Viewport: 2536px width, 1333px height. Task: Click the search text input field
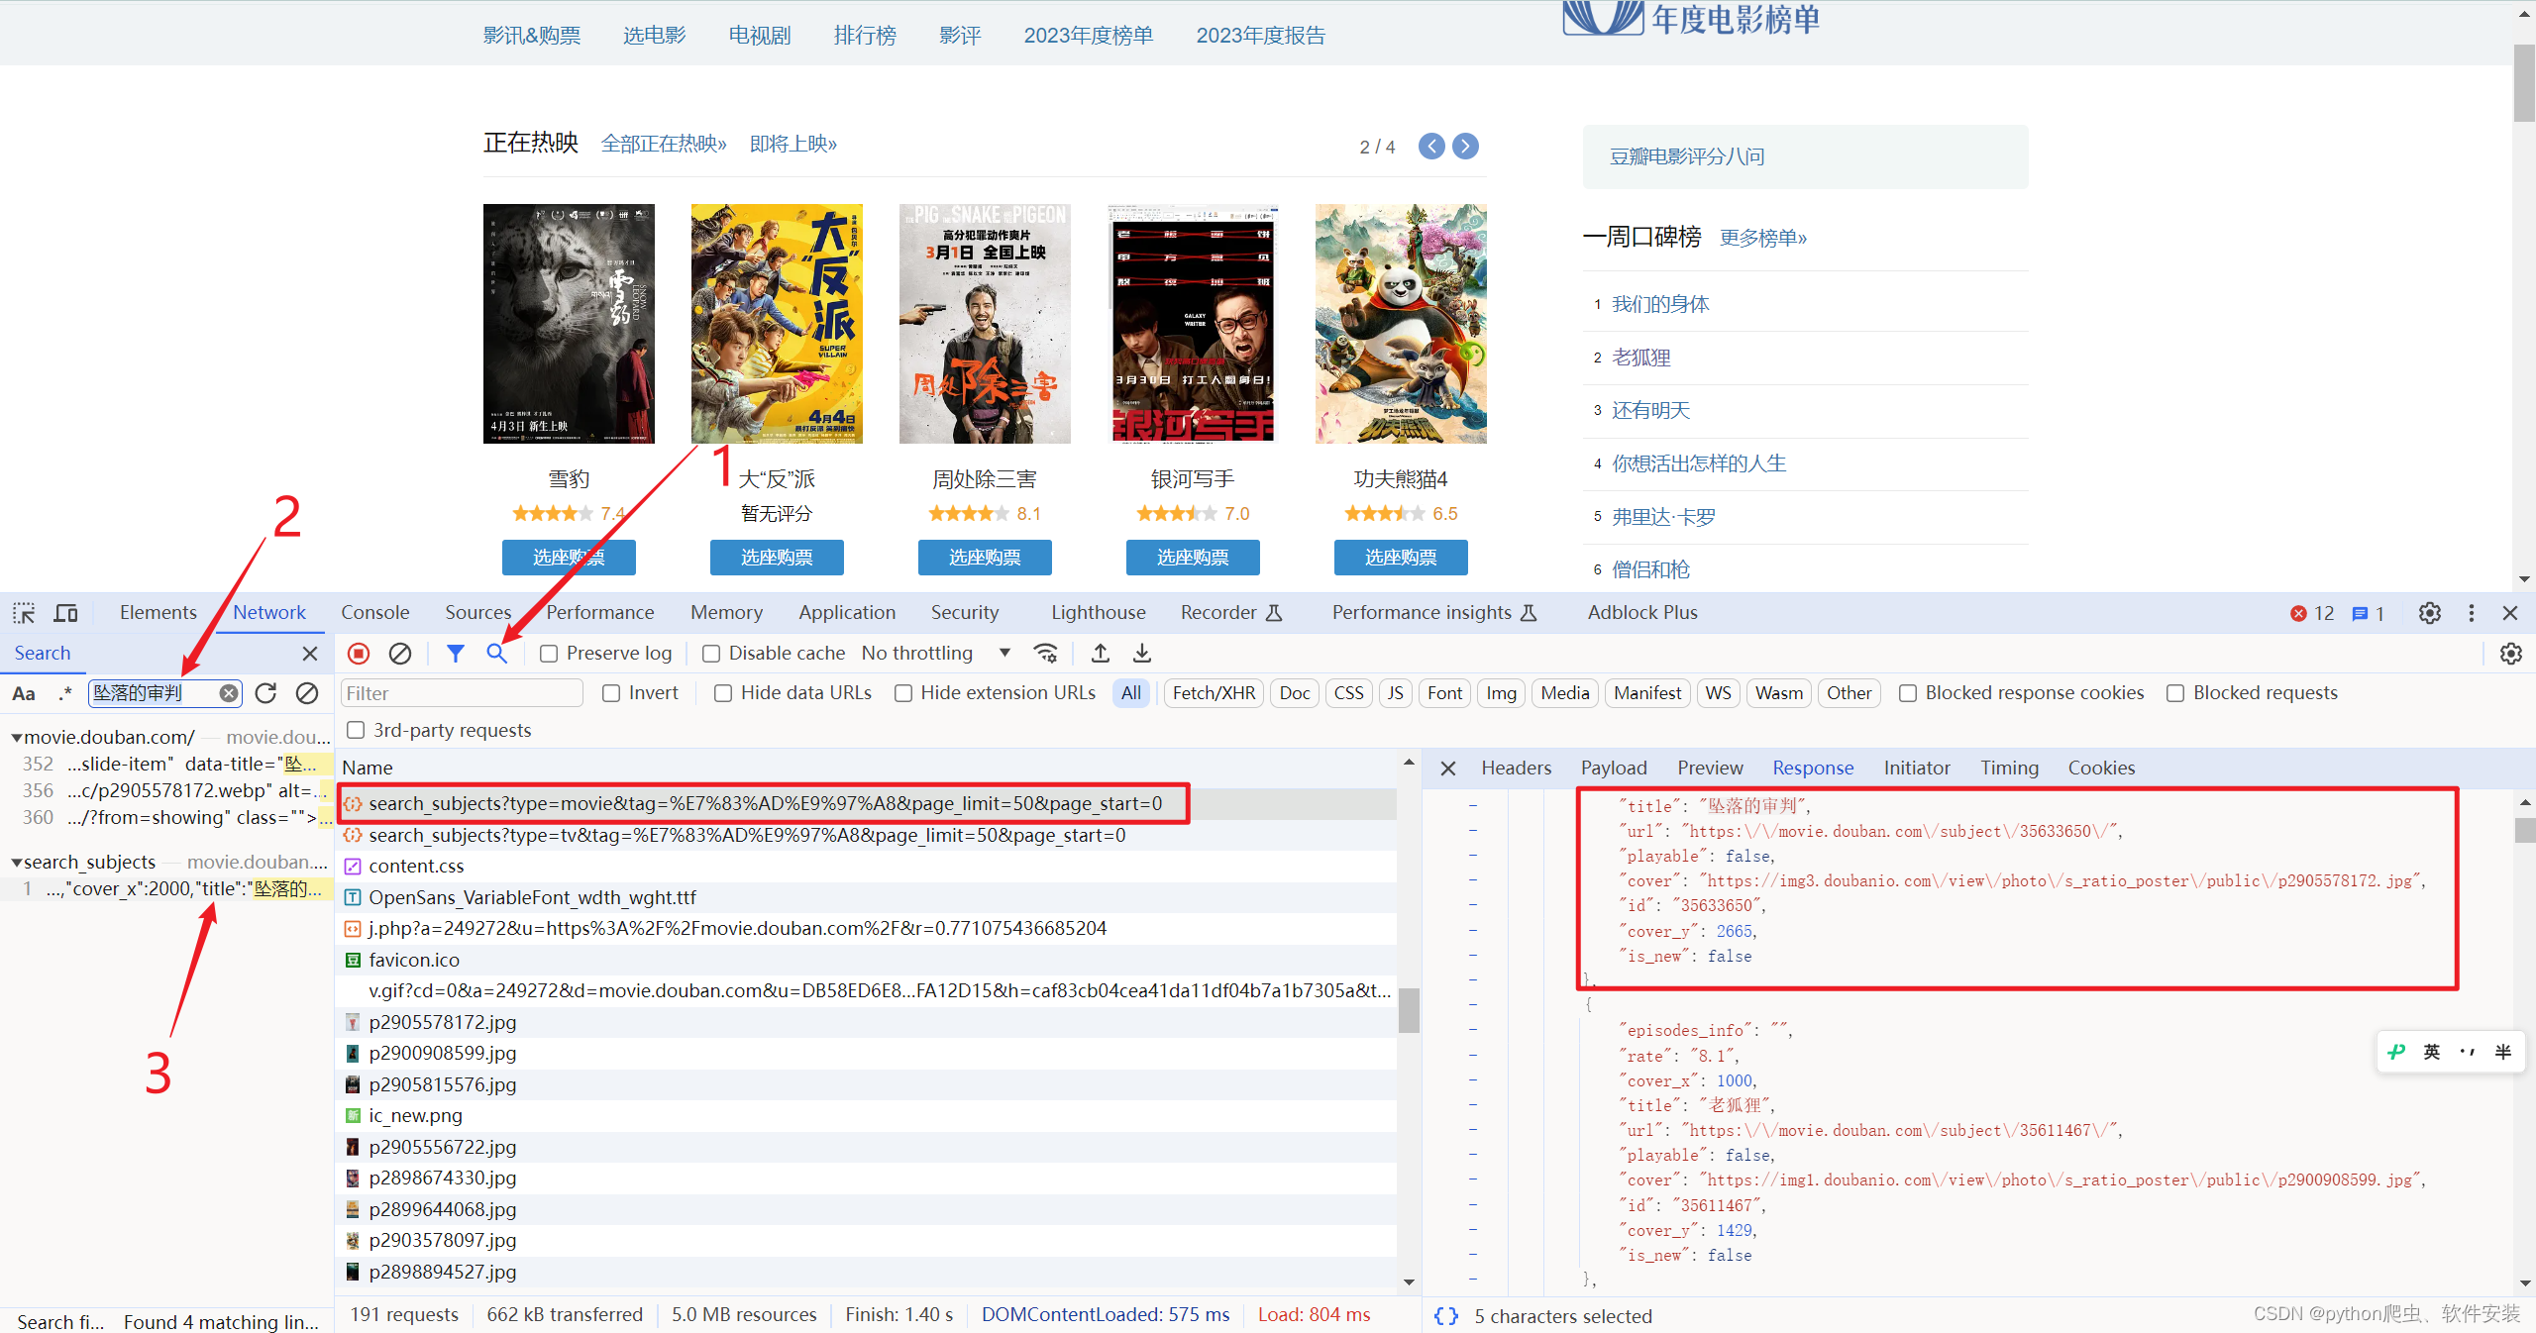(x=154, y=693)
